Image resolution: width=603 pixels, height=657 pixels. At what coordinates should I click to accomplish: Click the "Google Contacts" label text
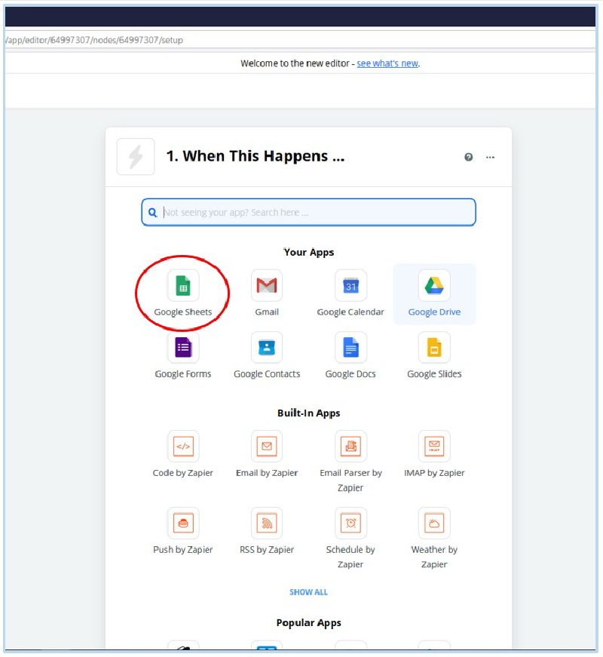click(267, 373)
